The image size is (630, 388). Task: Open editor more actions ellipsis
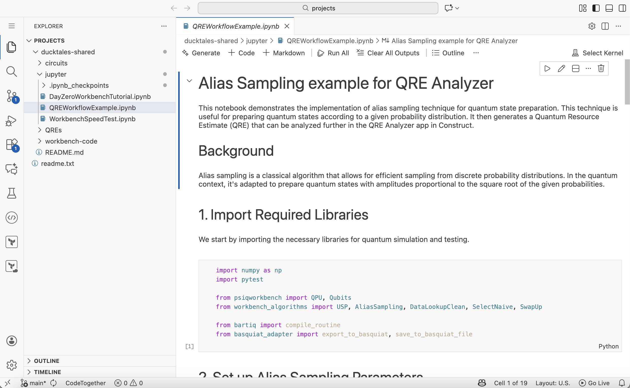pos(618,26)
